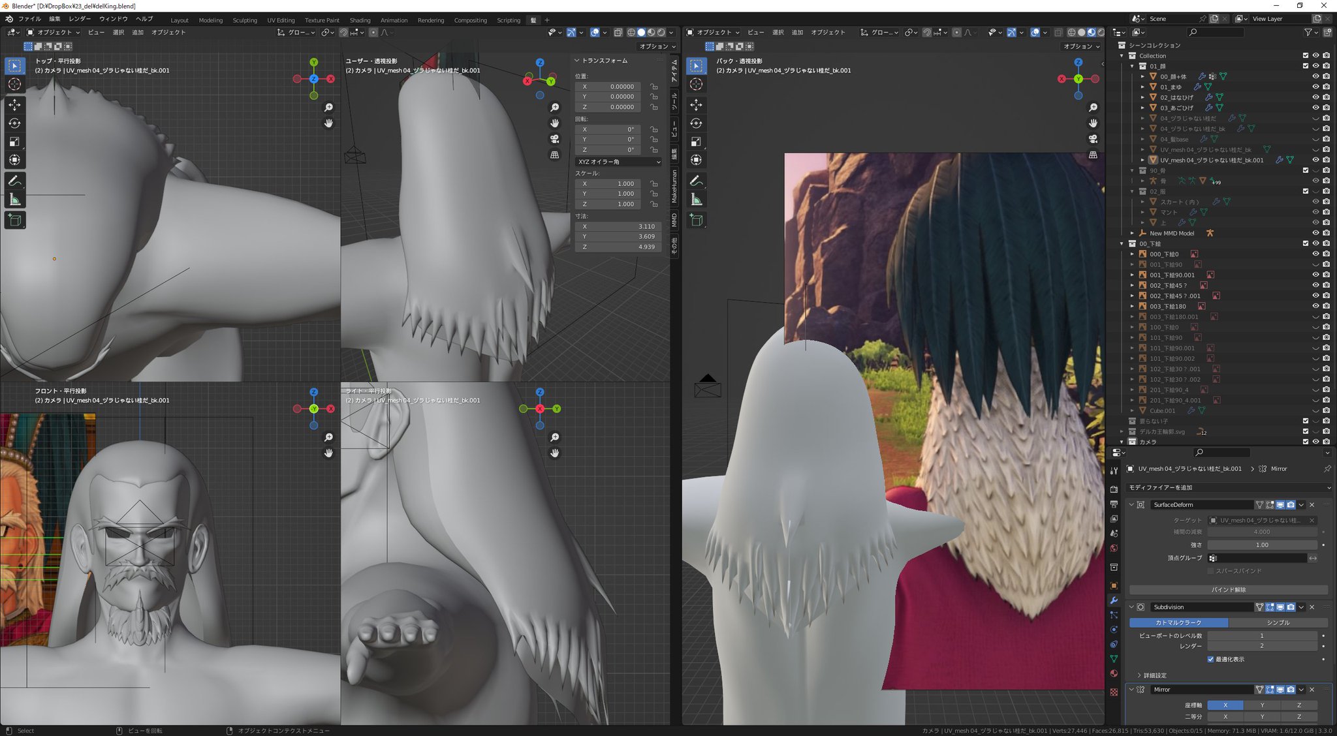Enable the 最適化表示 checkbox in Subdivision modifier
Viewport: 1337px width, 736px height.
pyautogui.click(x=1211, y=659)
